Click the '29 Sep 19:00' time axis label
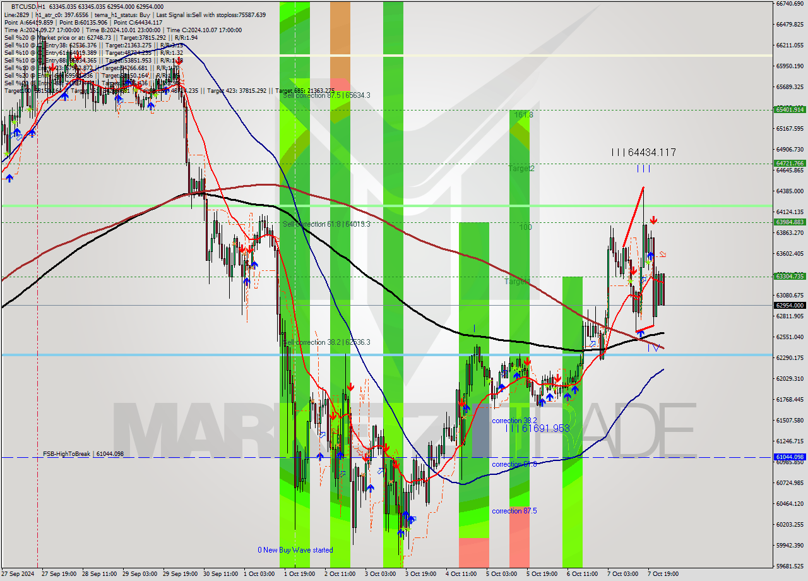The height and width of the screenshot is (581, 808). pyautogui.click(x=179, y=574)
